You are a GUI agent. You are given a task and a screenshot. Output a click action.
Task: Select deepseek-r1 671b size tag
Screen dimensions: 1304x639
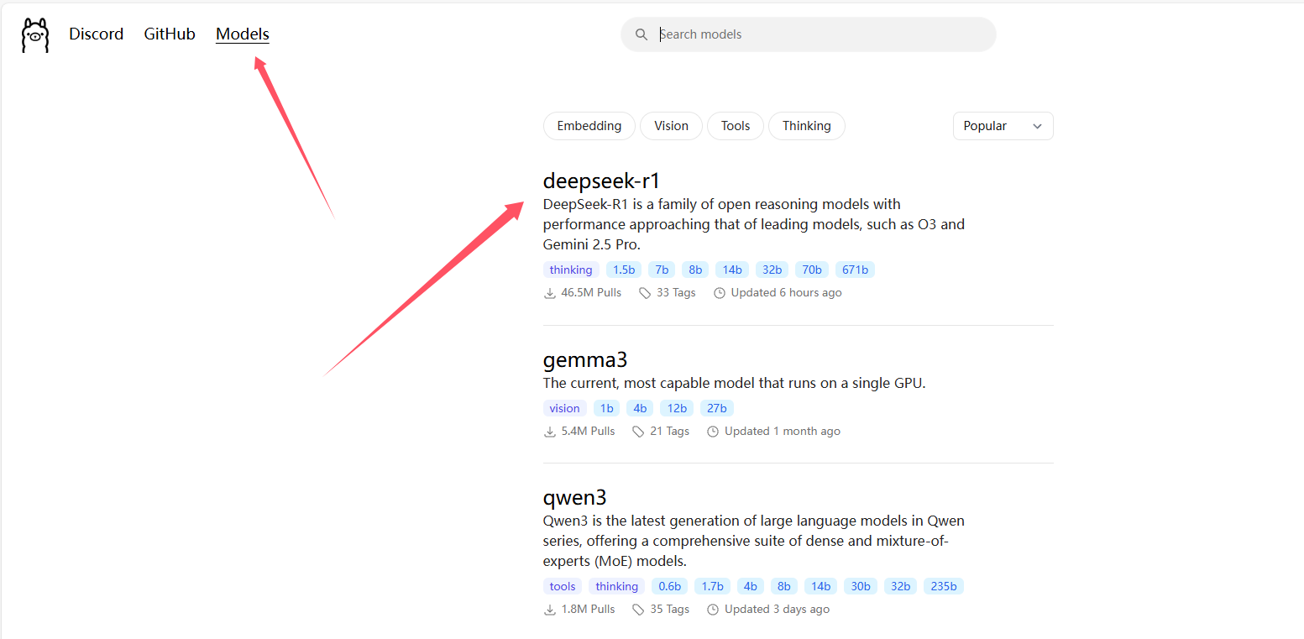tap(856, 270)
